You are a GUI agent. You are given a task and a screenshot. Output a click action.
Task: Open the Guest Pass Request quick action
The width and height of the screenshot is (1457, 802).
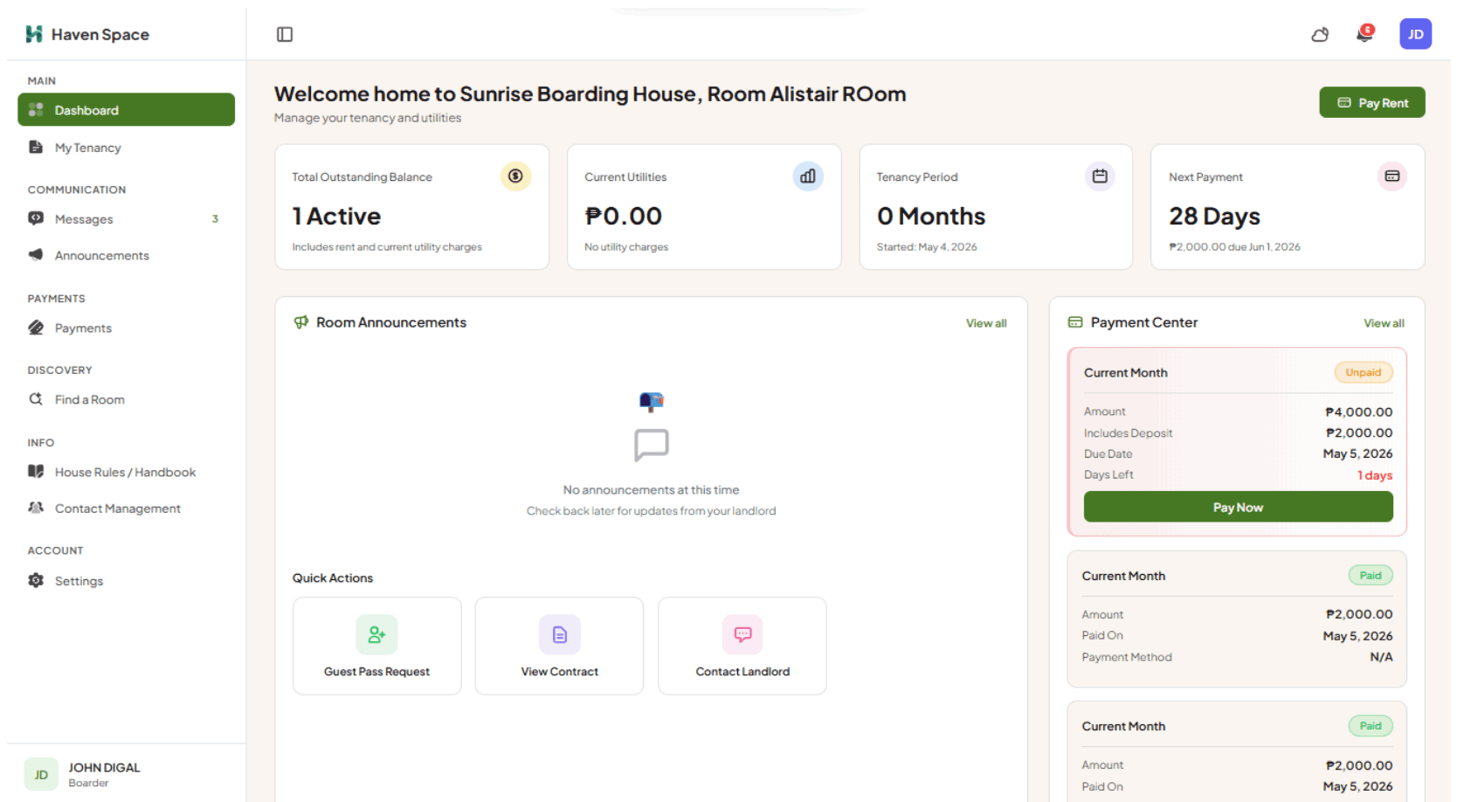coord(377,646)
